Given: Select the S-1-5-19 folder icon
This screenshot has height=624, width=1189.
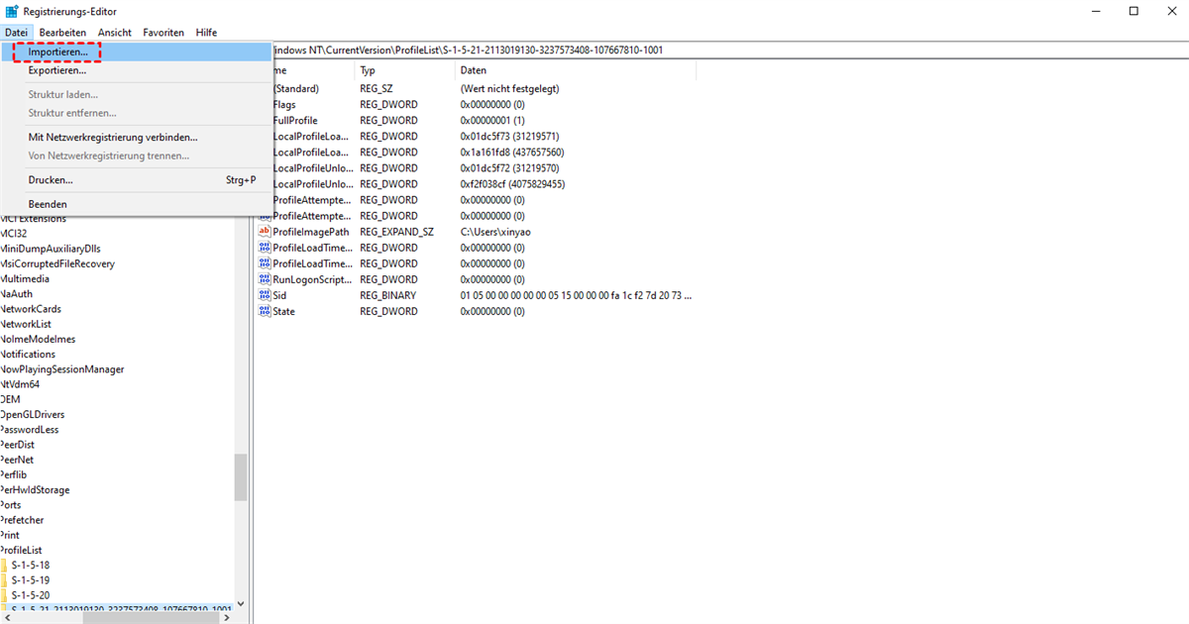Looking at the screenshot, I should pos(4,579).
